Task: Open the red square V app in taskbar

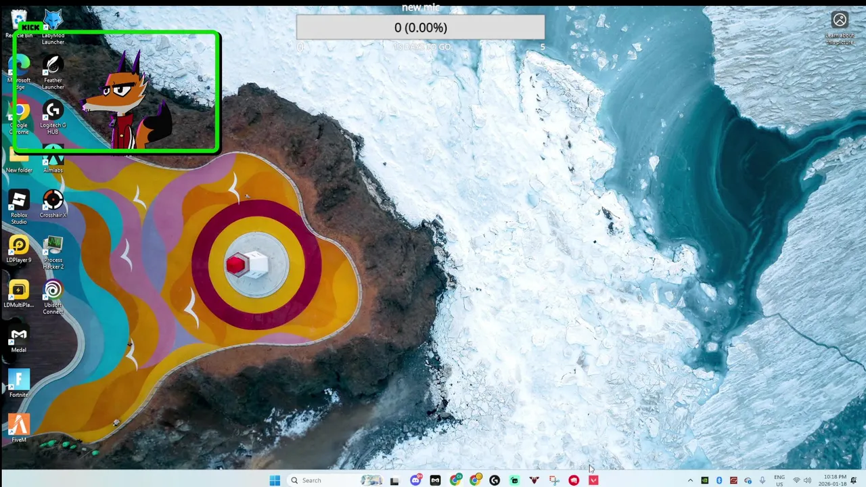Action: click(593, 480)
